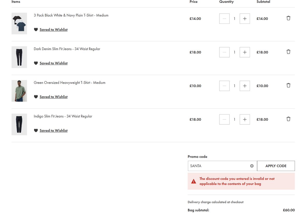This screenshot has width=307, height=216.
Task: Decrease quantity of Dark Denim Slim Fit Jeans
Action: [x=224, y=52]
